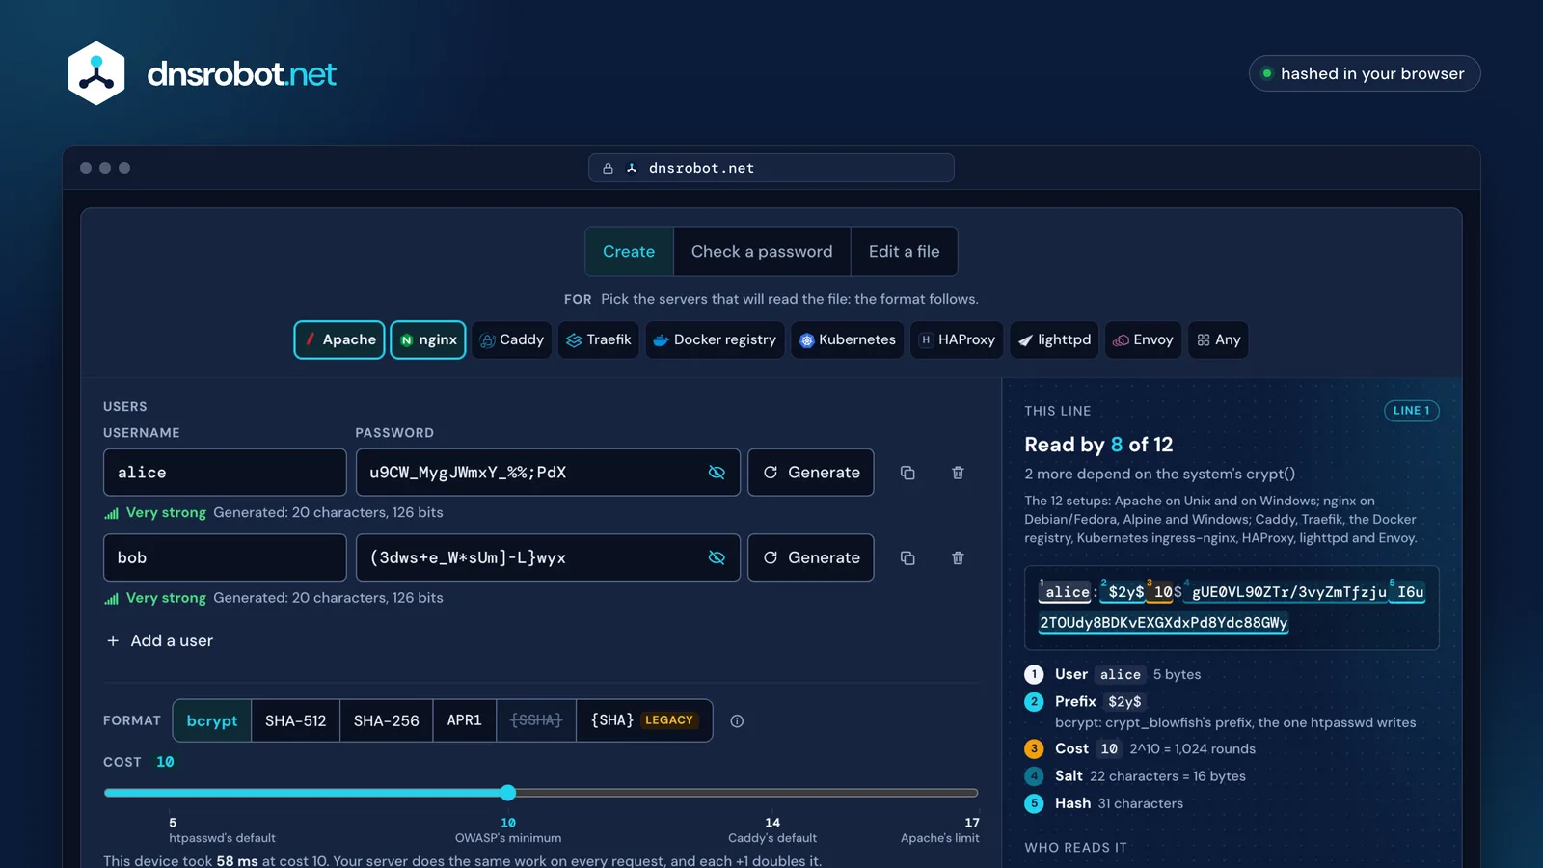Select the SHA-512 format
The width and height of the screenshot is (1543, 868).
pos(296,720)
